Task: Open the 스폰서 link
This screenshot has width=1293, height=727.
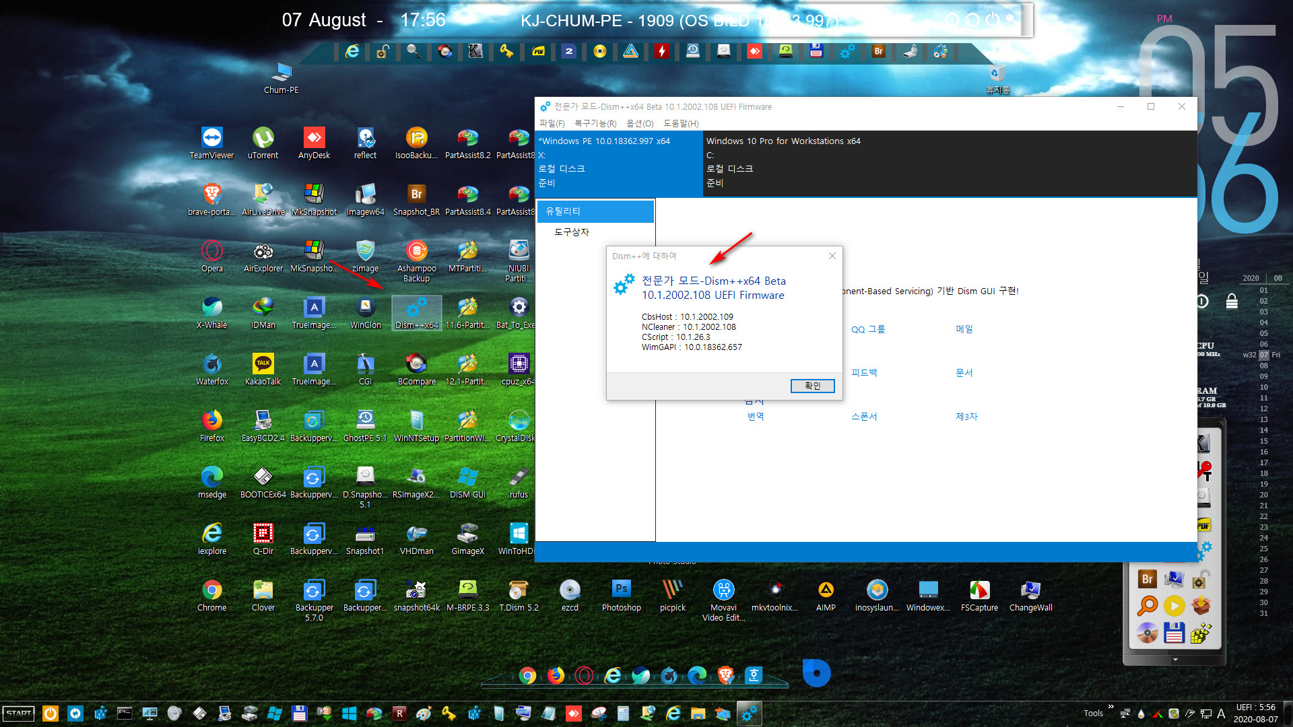Action: [x=864, y=417]
